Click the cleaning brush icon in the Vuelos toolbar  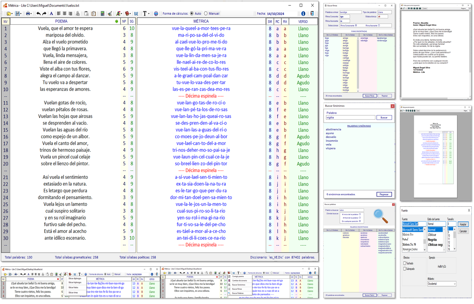pos(110,14)
